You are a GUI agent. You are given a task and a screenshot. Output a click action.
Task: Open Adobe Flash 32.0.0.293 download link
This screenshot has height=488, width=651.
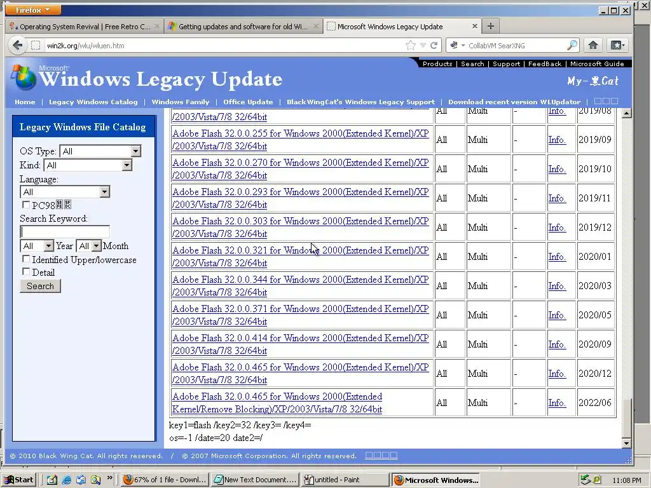[300, 198]
